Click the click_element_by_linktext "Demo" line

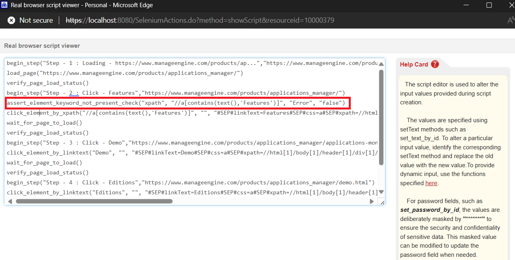[x=192, y=153]
